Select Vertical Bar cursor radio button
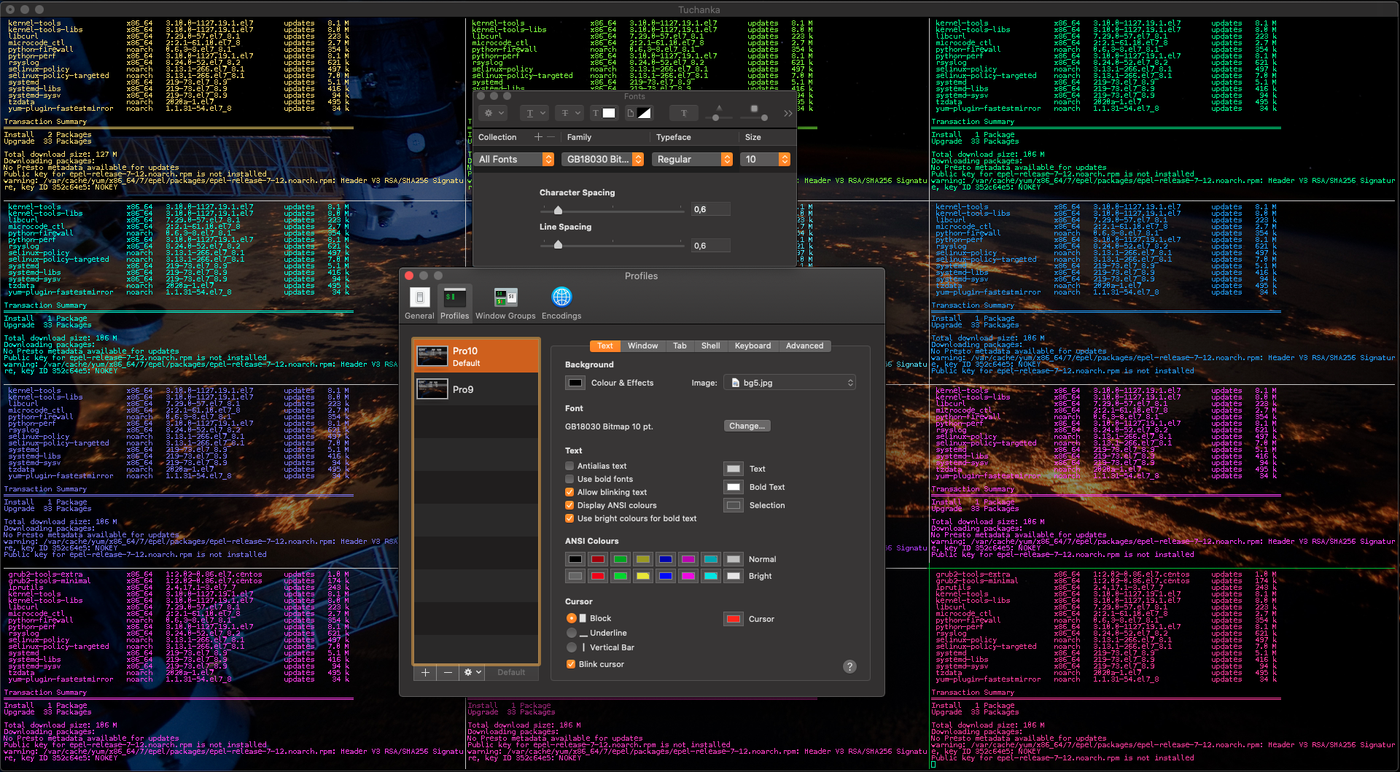This screenshot has height=772, width=1400. [x=572, y=647]
